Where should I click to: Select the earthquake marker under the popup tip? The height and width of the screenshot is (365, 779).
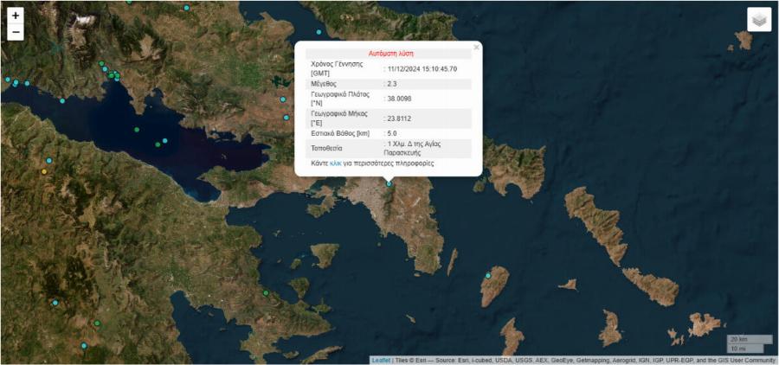(x=389, y=183)
